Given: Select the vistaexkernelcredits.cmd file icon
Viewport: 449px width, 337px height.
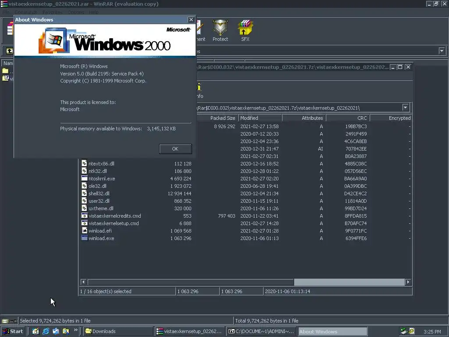Looking at the screenshot, I should (84, 215).
